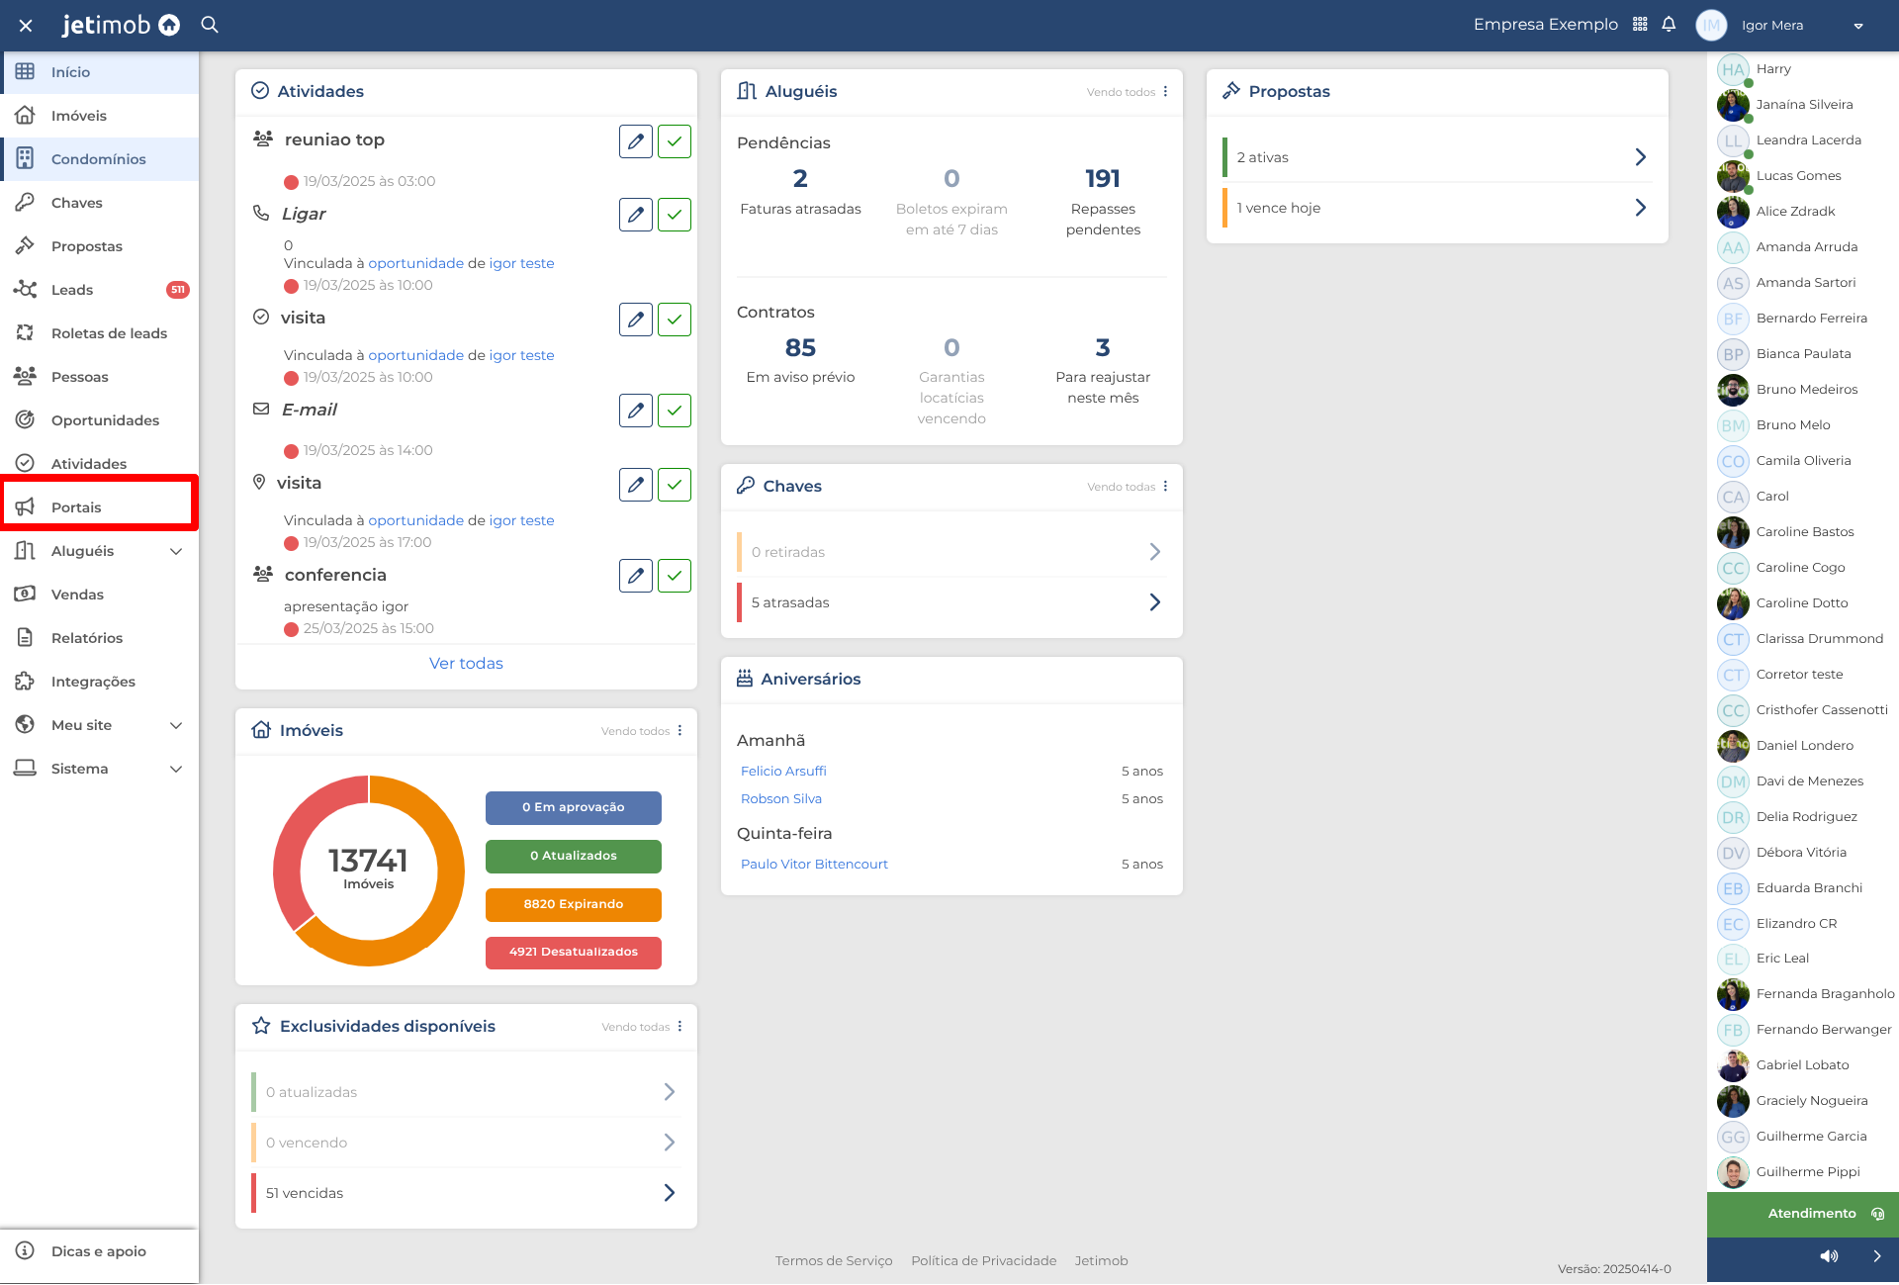The width and height of the screenshot is (1899, 1285).
Task: Check off the conferencia activity
Action: (675, 576)
